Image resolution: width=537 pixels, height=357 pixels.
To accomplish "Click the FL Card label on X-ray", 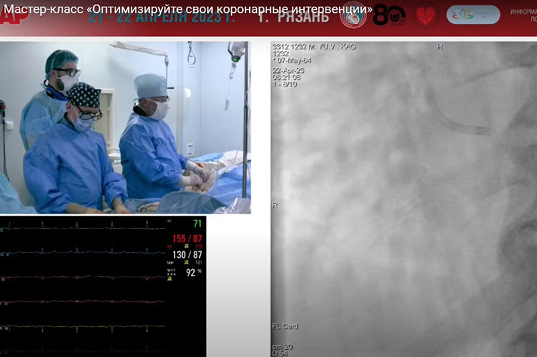I will (x=285, y=327).
